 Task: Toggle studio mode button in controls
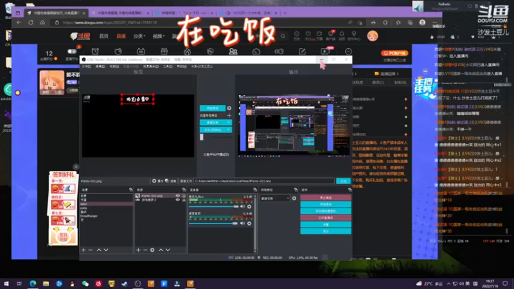point(326,218)
